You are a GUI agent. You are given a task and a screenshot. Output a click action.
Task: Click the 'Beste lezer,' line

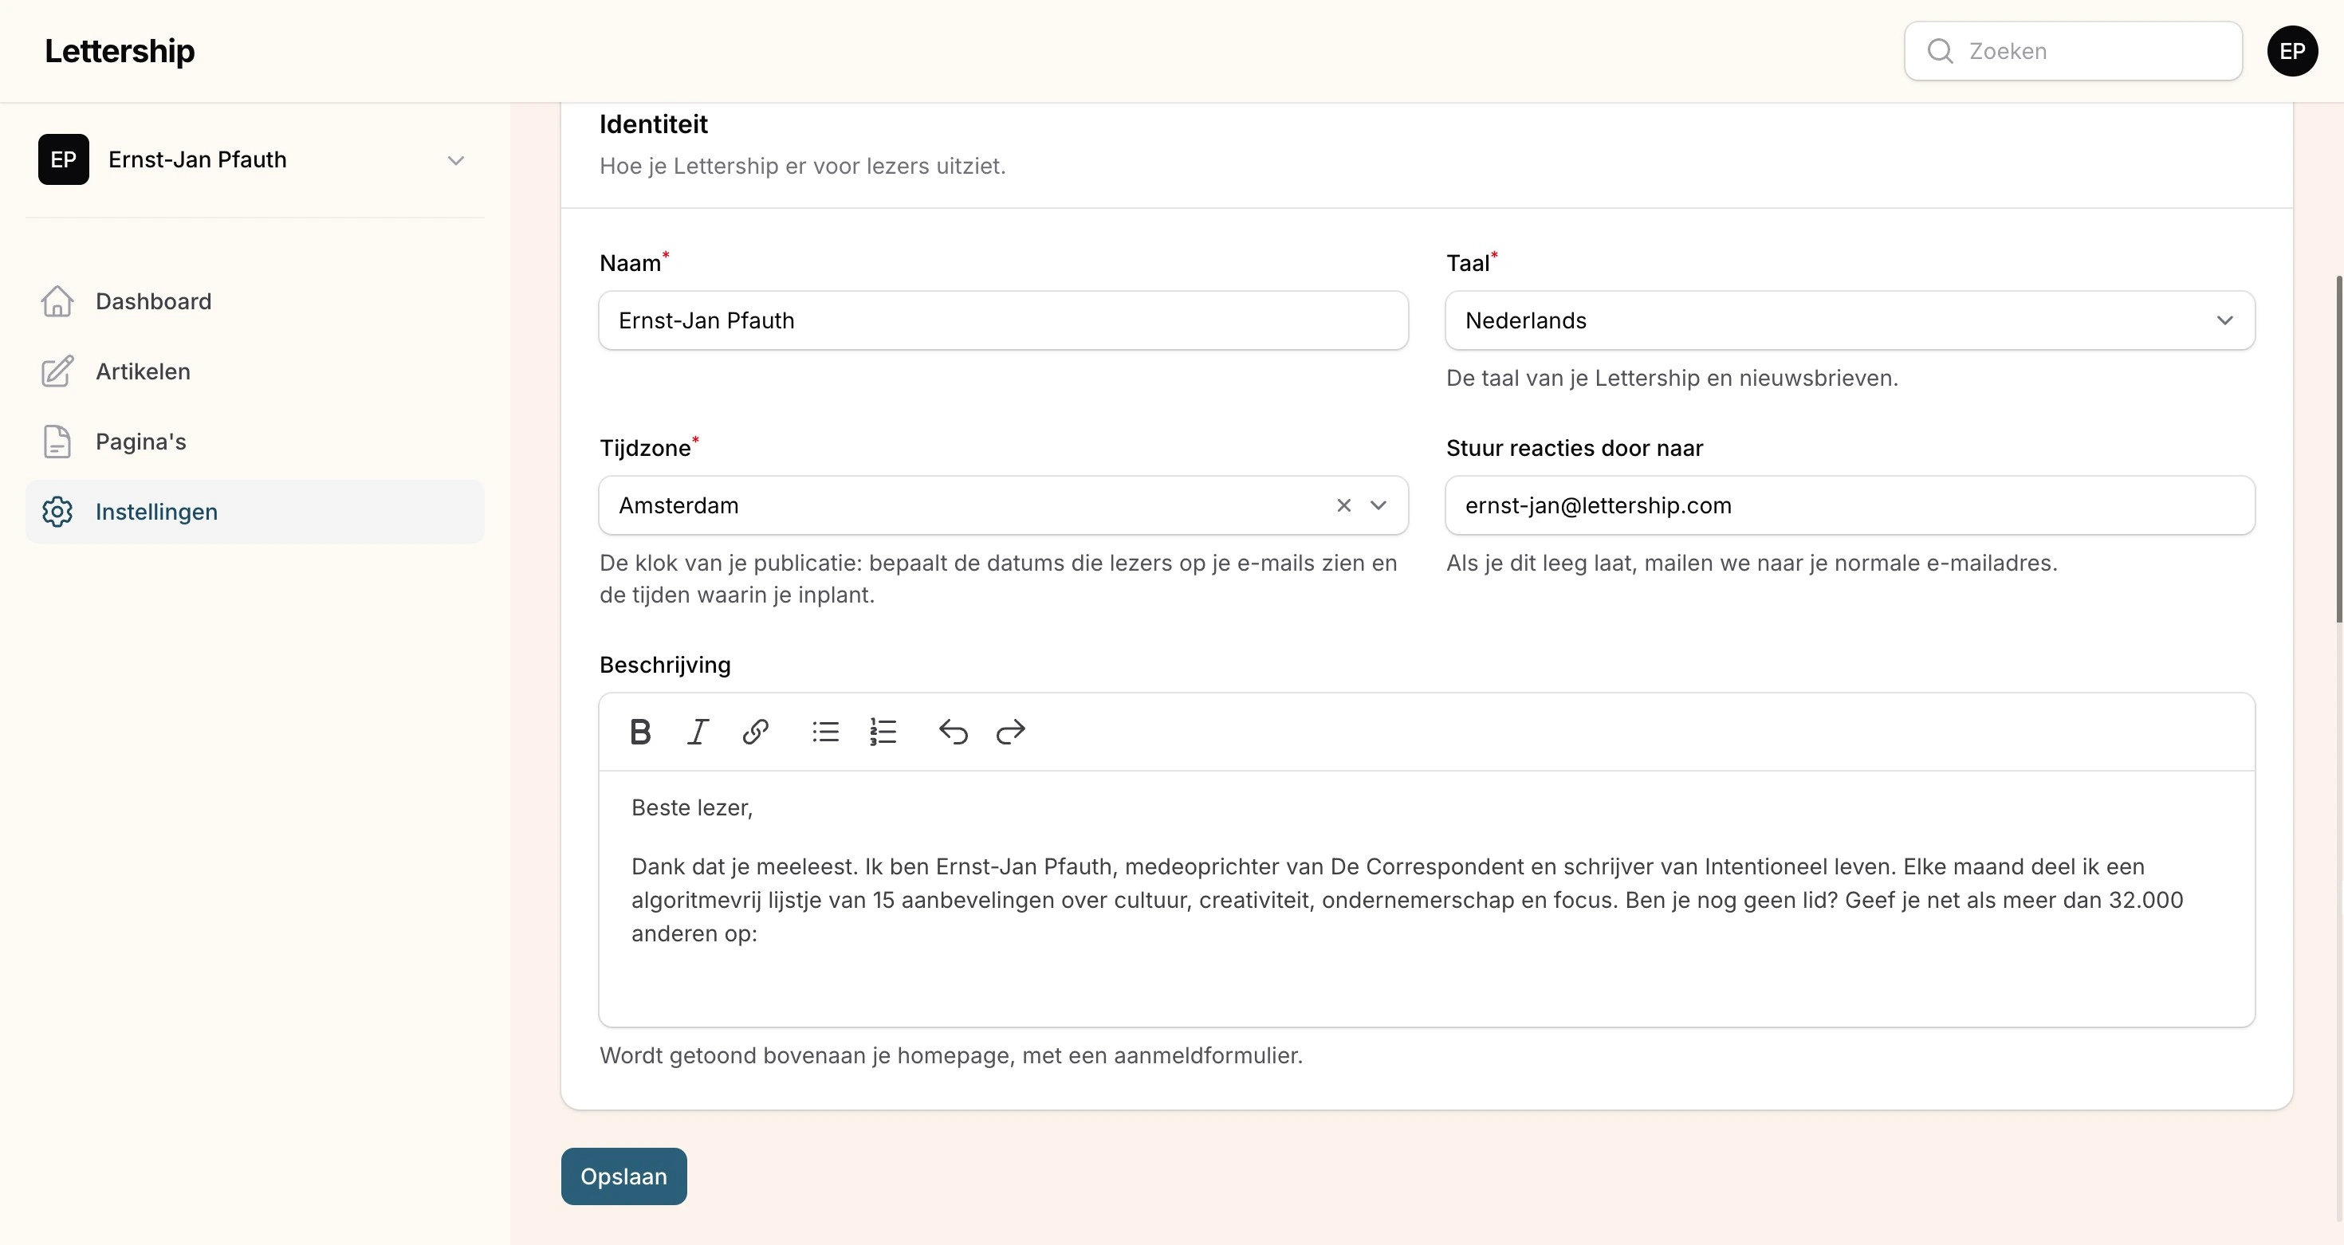click(x=691, y=807)
